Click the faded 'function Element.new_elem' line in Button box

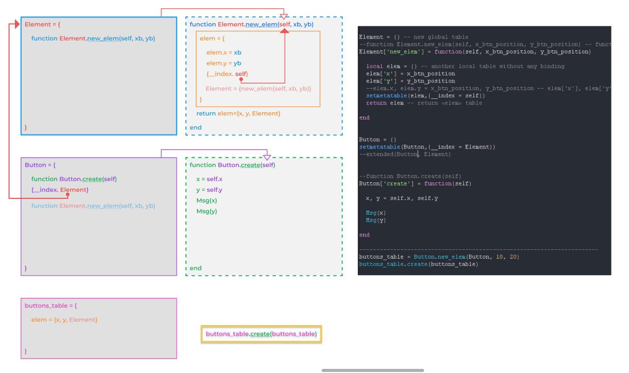tap(93, 206)
